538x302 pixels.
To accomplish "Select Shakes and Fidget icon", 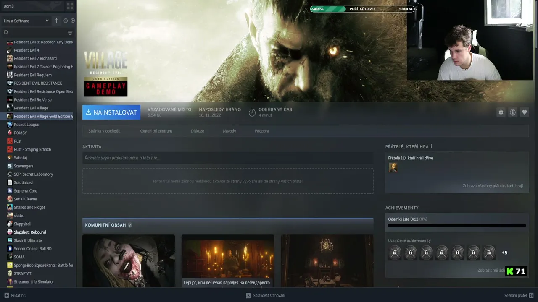I will coord(10,207).
